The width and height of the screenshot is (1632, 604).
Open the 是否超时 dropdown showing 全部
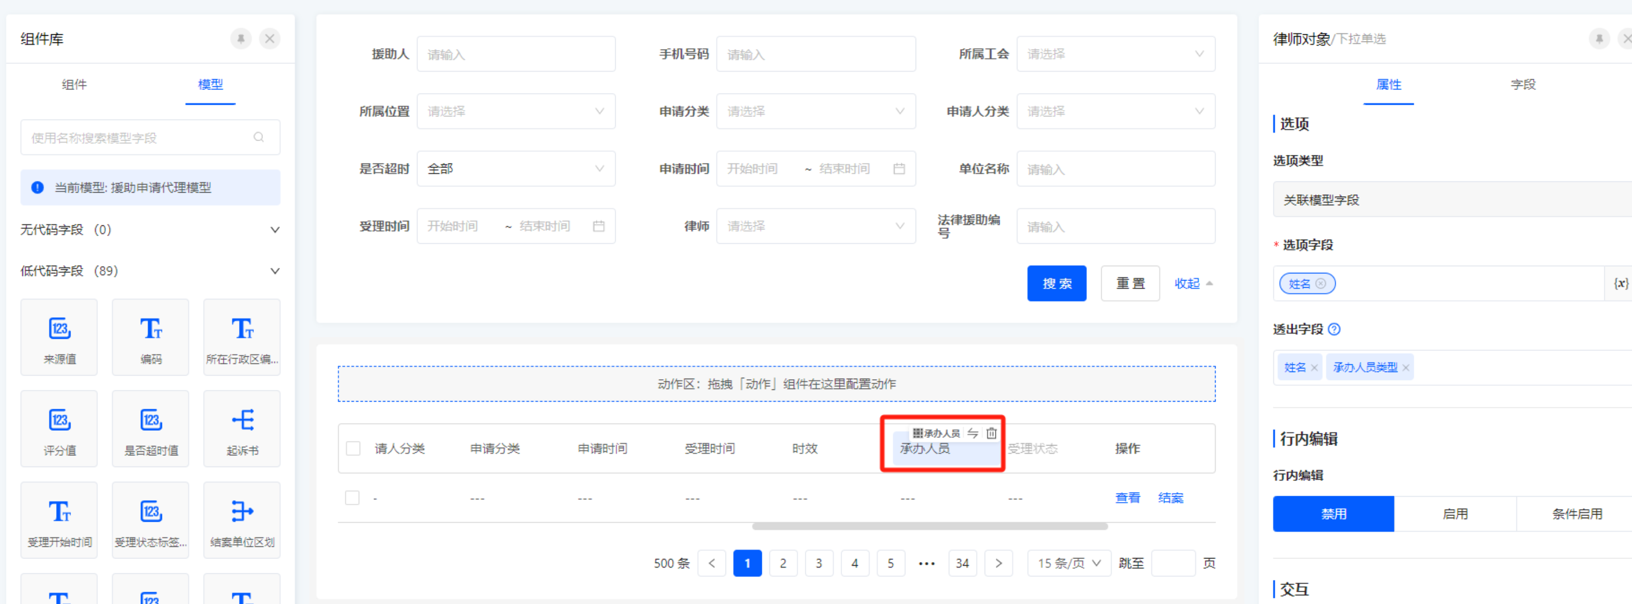[x=516, y=169]
